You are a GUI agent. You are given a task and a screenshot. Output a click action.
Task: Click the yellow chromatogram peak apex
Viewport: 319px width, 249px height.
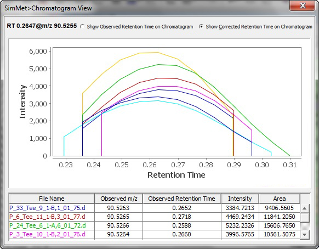[158, 52]
